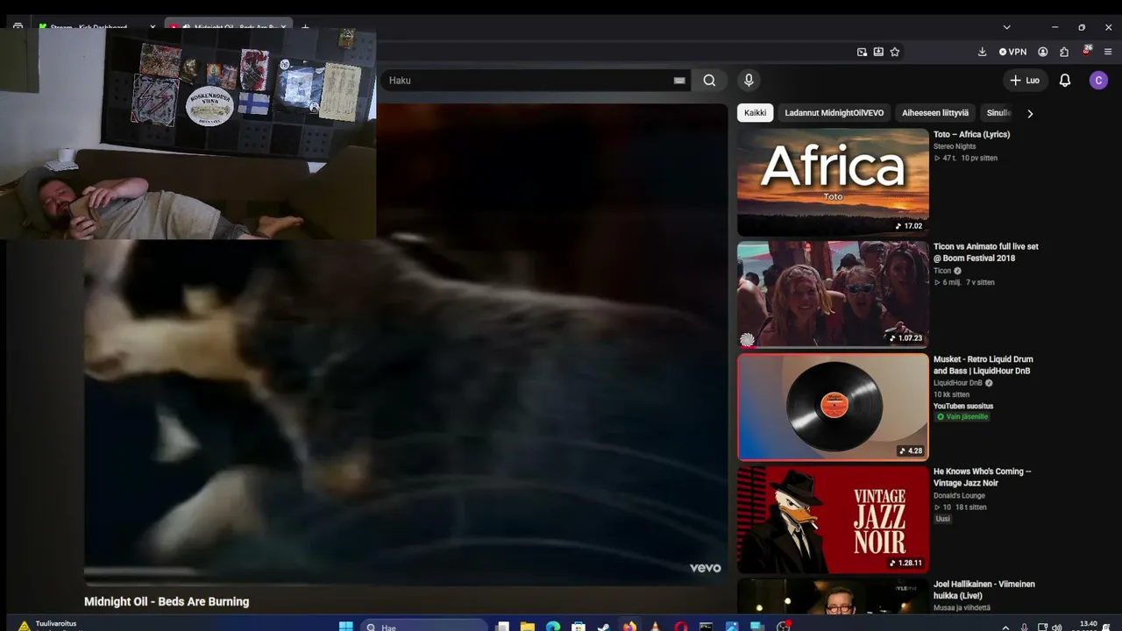Open the browser hamburger menu

(1109, 52)
